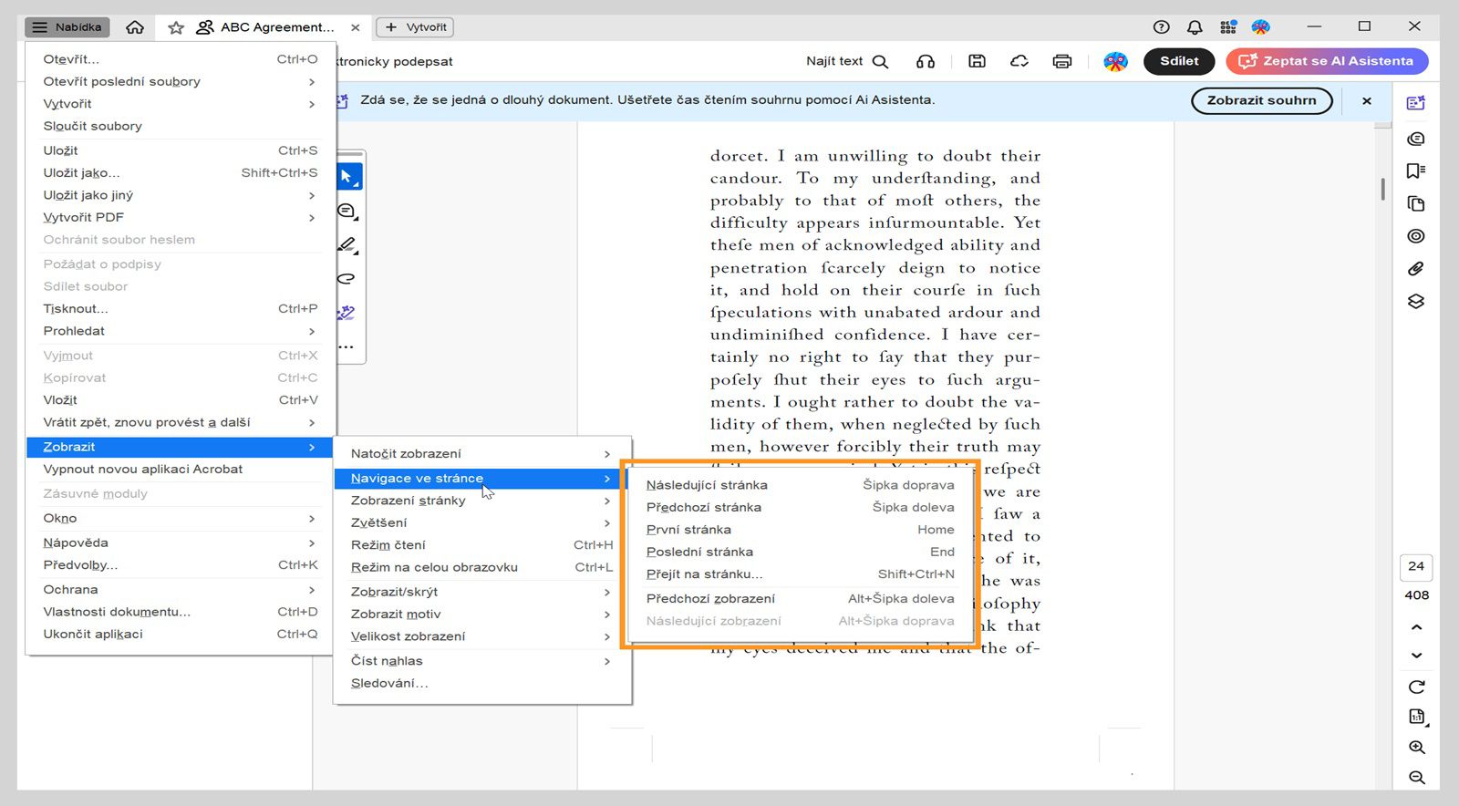This screenshot has height=806, width=1459.
Task: Open Sledování... menu item
Action: 482,683
